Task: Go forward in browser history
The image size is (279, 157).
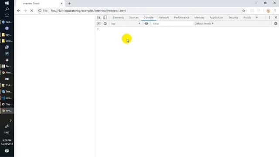Action: (25, 10)
